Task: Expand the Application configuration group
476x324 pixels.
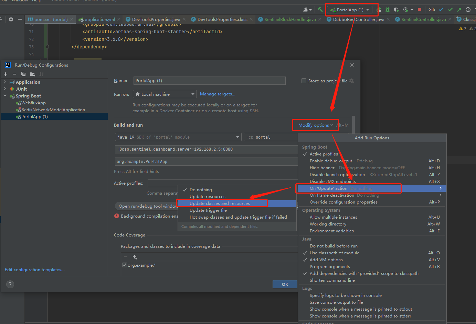Action: (5, 82)
